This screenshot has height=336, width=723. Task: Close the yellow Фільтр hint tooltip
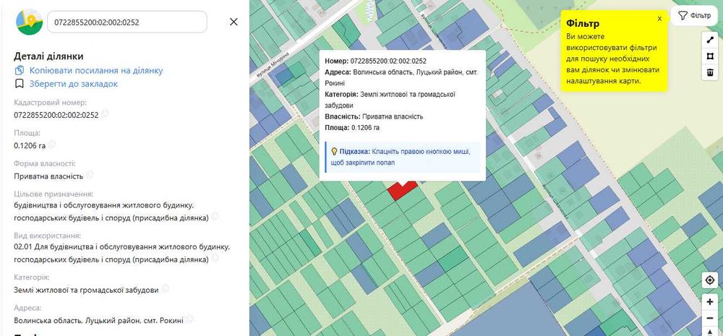pos(659,19)
